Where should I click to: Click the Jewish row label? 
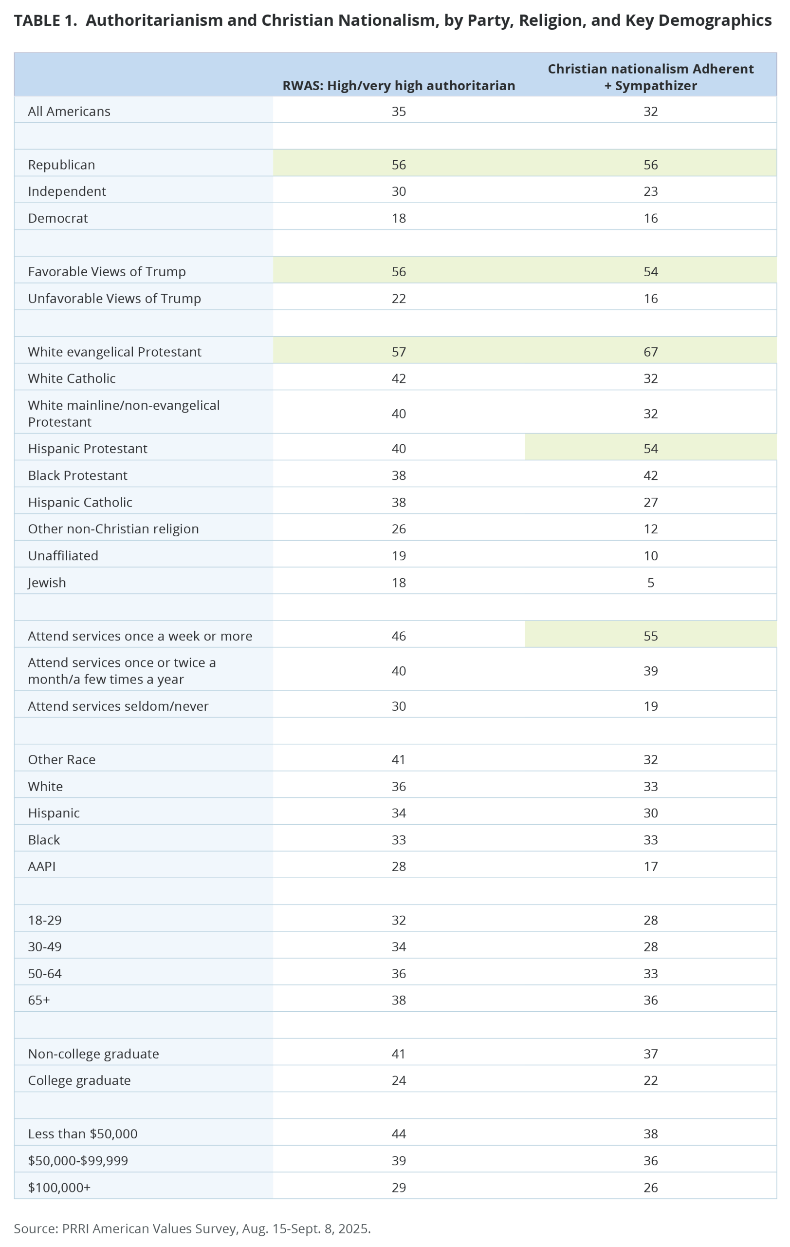pos(47,583)
